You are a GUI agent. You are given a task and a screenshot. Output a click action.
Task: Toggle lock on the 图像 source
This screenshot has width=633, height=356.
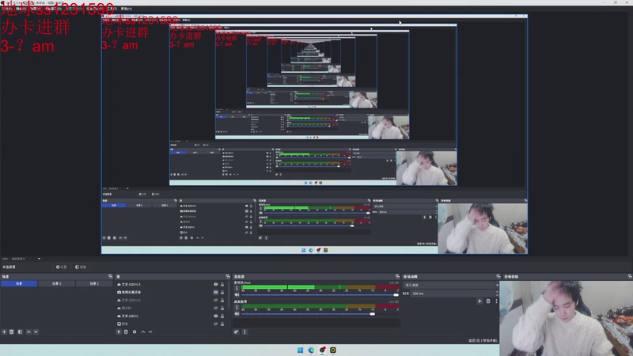click(222, 324)
